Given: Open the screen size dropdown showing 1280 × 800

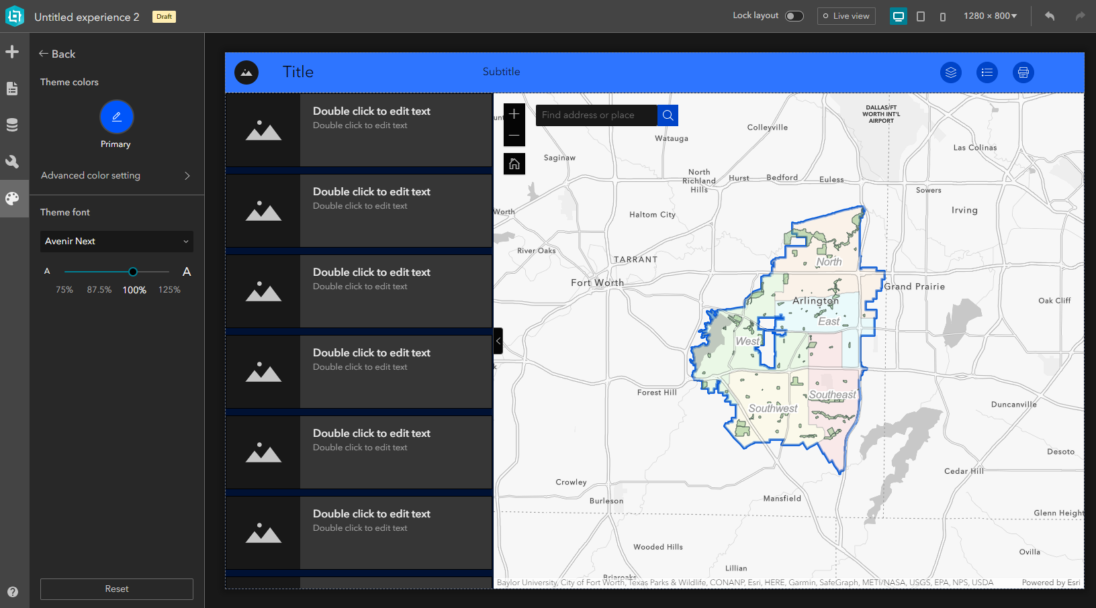Looking at the screenshot, I should pyautogui.click(x=990, y=15).
